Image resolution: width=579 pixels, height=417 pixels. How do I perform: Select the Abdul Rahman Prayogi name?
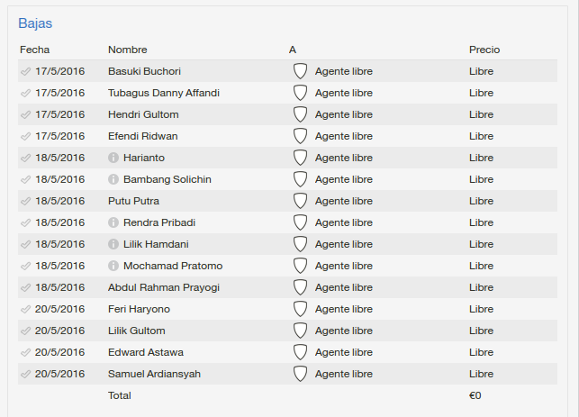(164, 287)
